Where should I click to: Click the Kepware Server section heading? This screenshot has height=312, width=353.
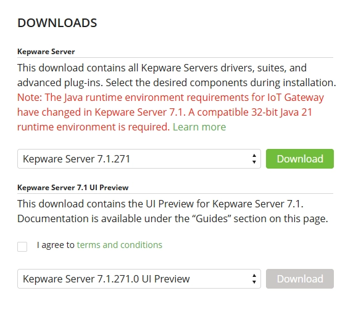pyautogui.click(x=46, y=52)
